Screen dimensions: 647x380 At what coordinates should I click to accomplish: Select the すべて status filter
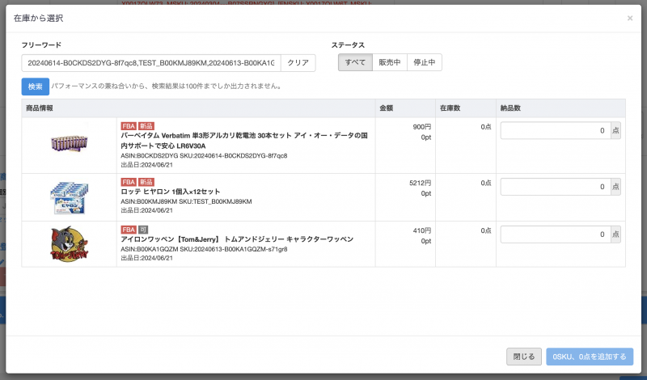(x=355, y=62)
